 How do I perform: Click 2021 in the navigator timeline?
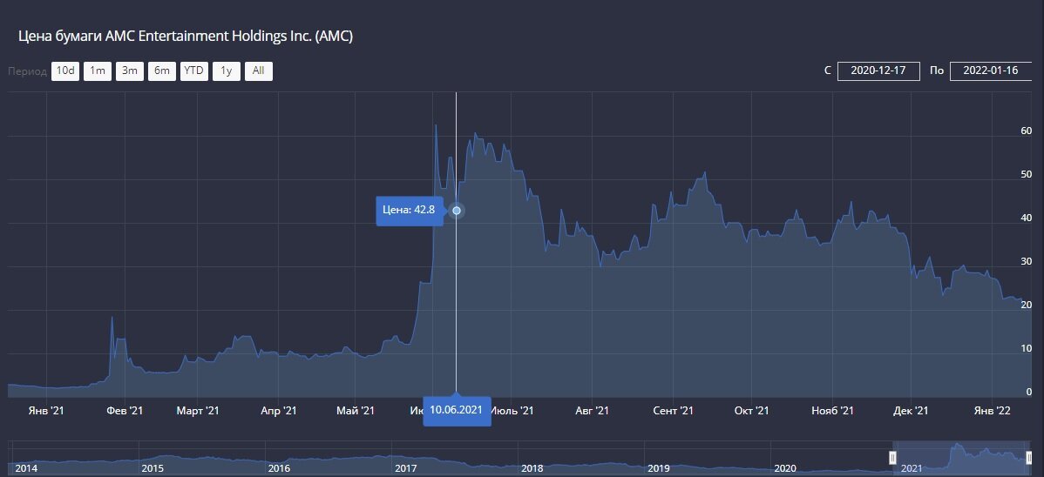[x=912, y=468]
